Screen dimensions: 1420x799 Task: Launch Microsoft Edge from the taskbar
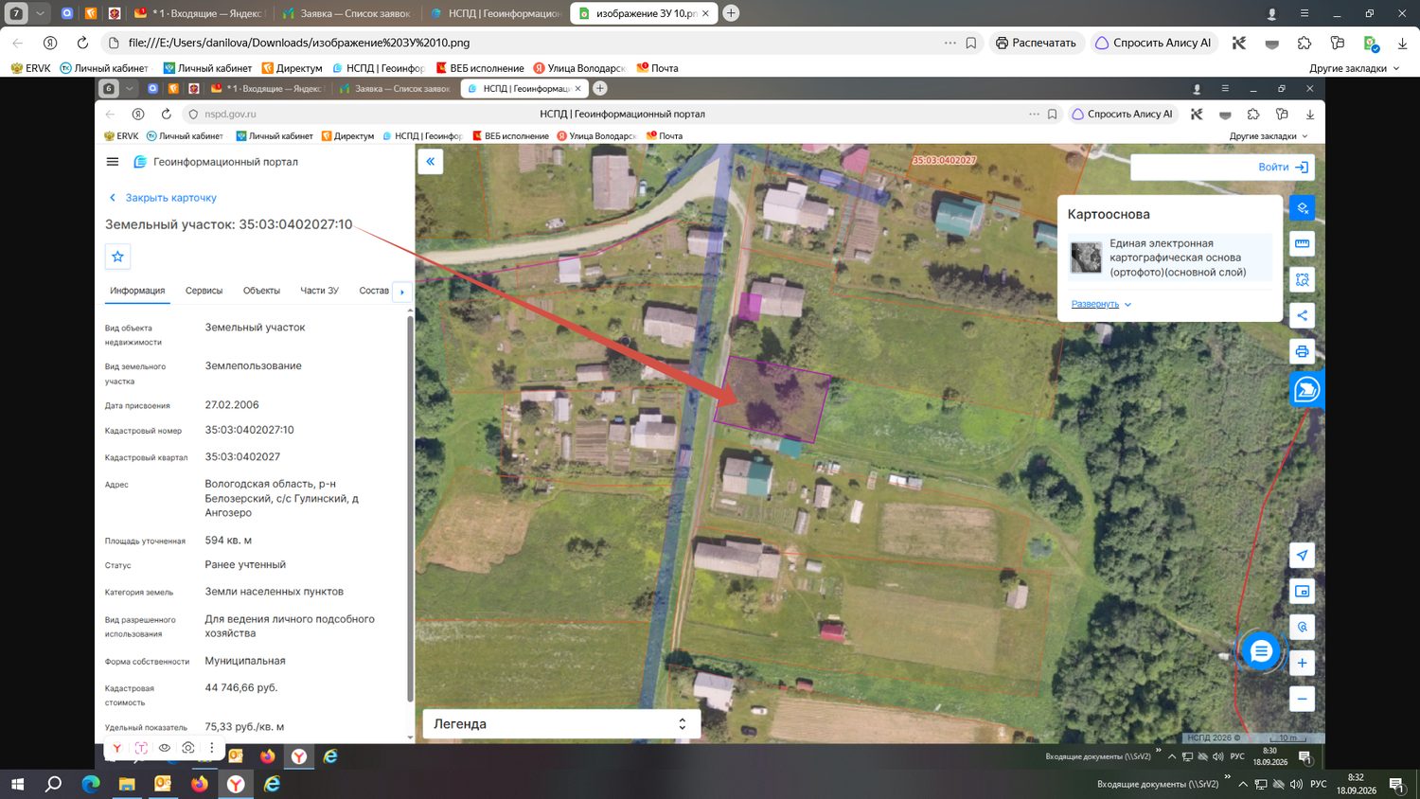[91, 784]
